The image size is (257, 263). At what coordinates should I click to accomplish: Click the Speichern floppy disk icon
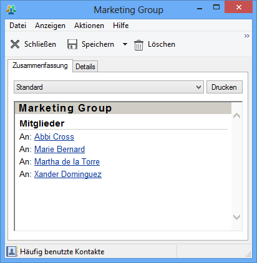(72, 44)
